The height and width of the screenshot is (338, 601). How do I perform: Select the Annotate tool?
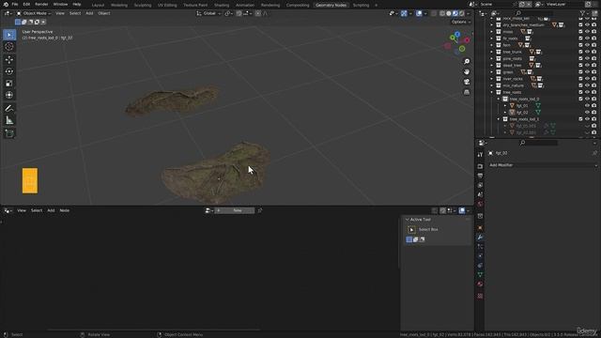9,109
